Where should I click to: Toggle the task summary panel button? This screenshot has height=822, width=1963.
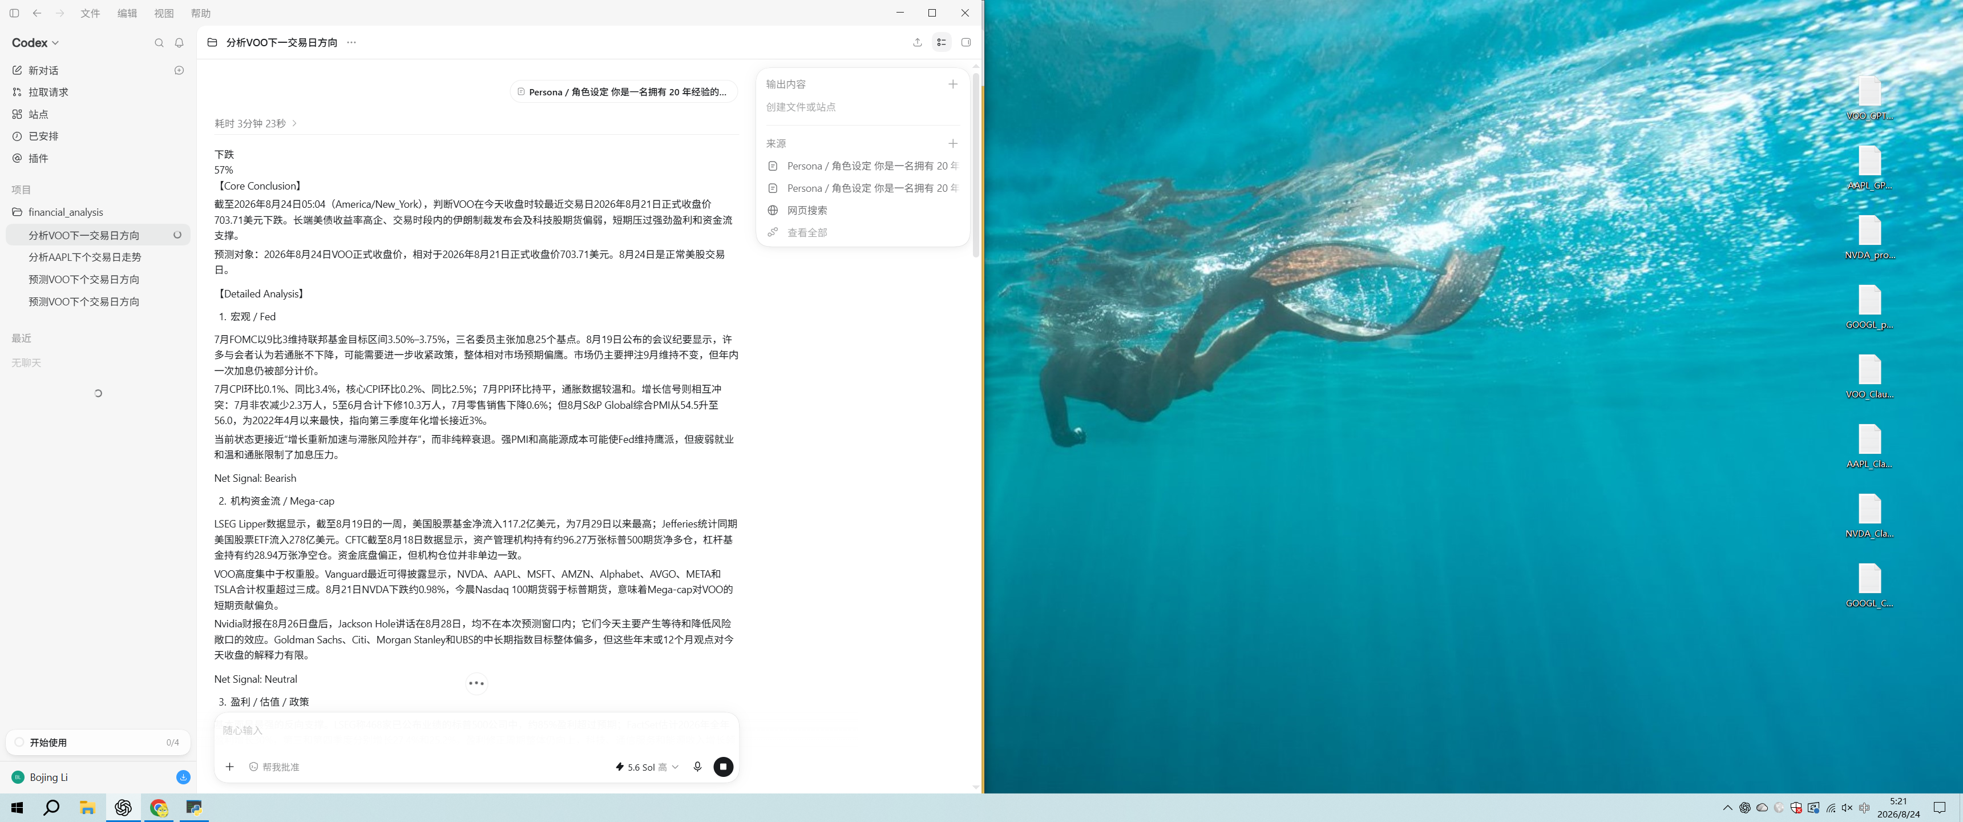(942, 43)
